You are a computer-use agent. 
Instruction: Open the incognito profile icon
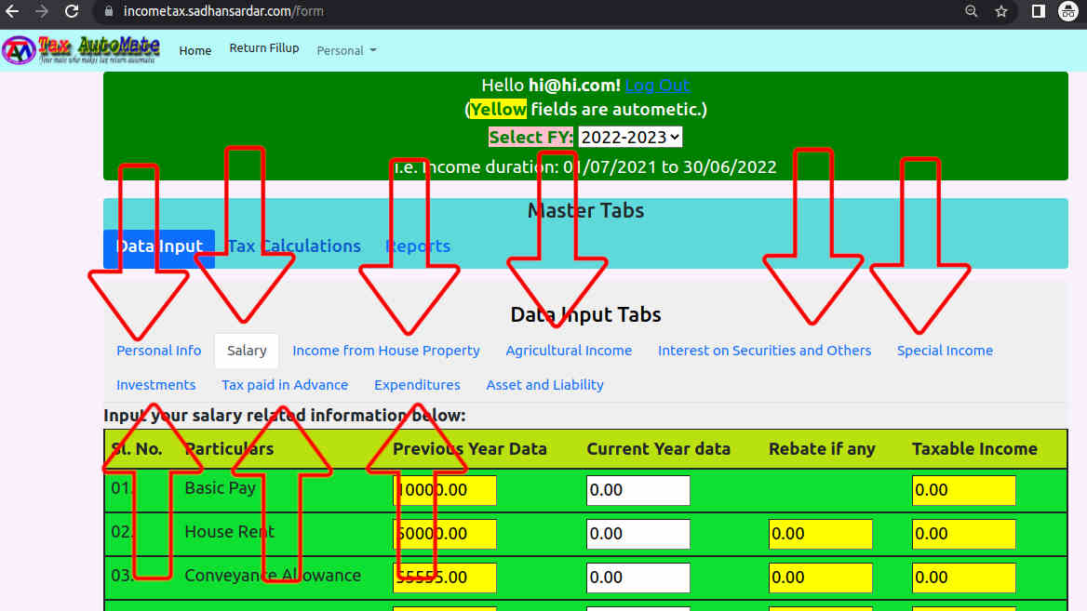1065,12
